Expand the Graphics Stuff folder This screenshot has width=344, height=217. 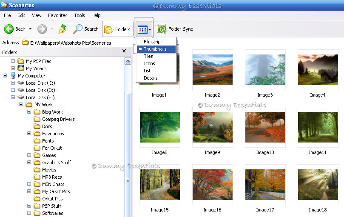coord(29,162)
